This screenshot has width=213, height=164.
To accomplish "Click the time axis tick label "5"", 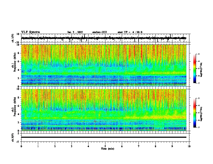I will [105, 146].
